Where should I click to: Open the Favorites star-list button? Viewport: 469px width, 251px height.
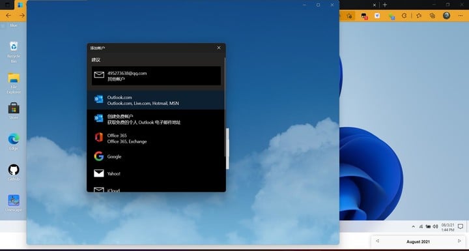click(419, 16)
